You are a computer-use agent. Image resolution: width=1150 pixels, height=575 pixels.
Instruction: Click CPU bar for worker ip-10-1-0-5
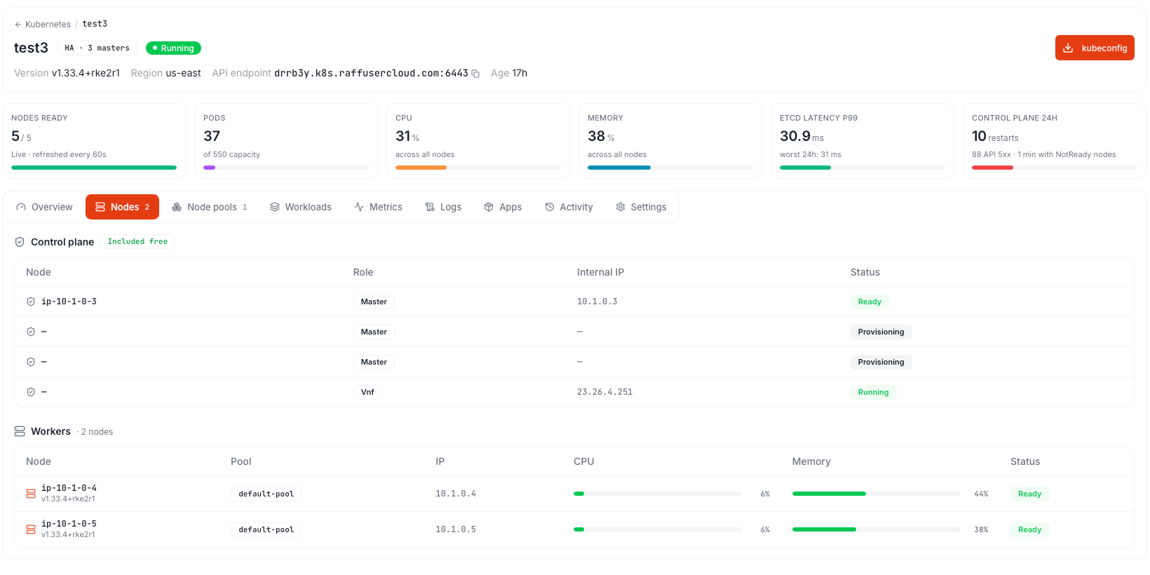coord(658,529)
